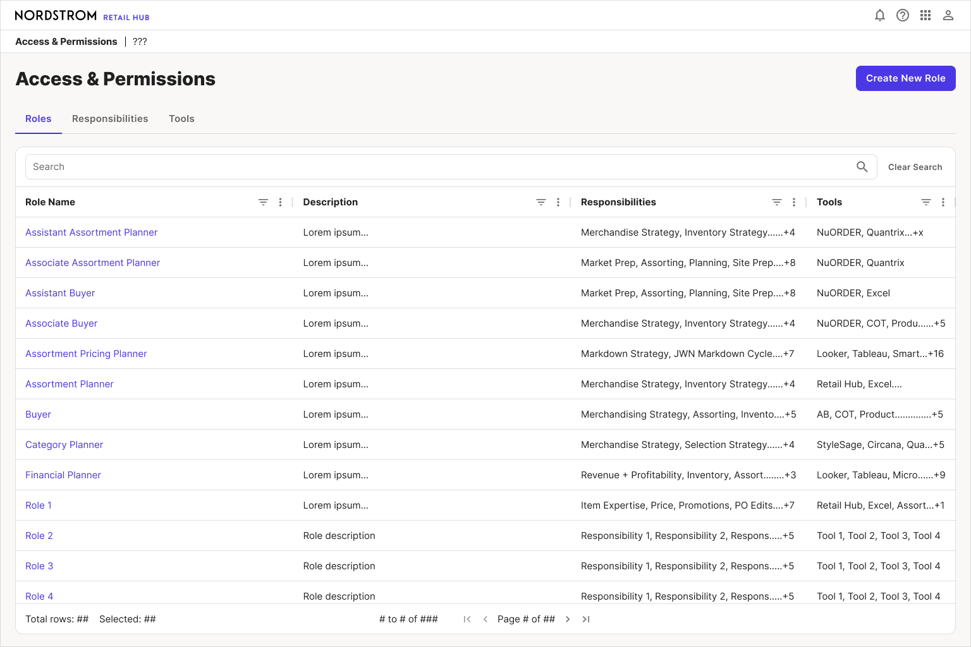Click 'Page # of ##' indicator
The width and height of the screenshot is (971, 647).
[526, 619]
